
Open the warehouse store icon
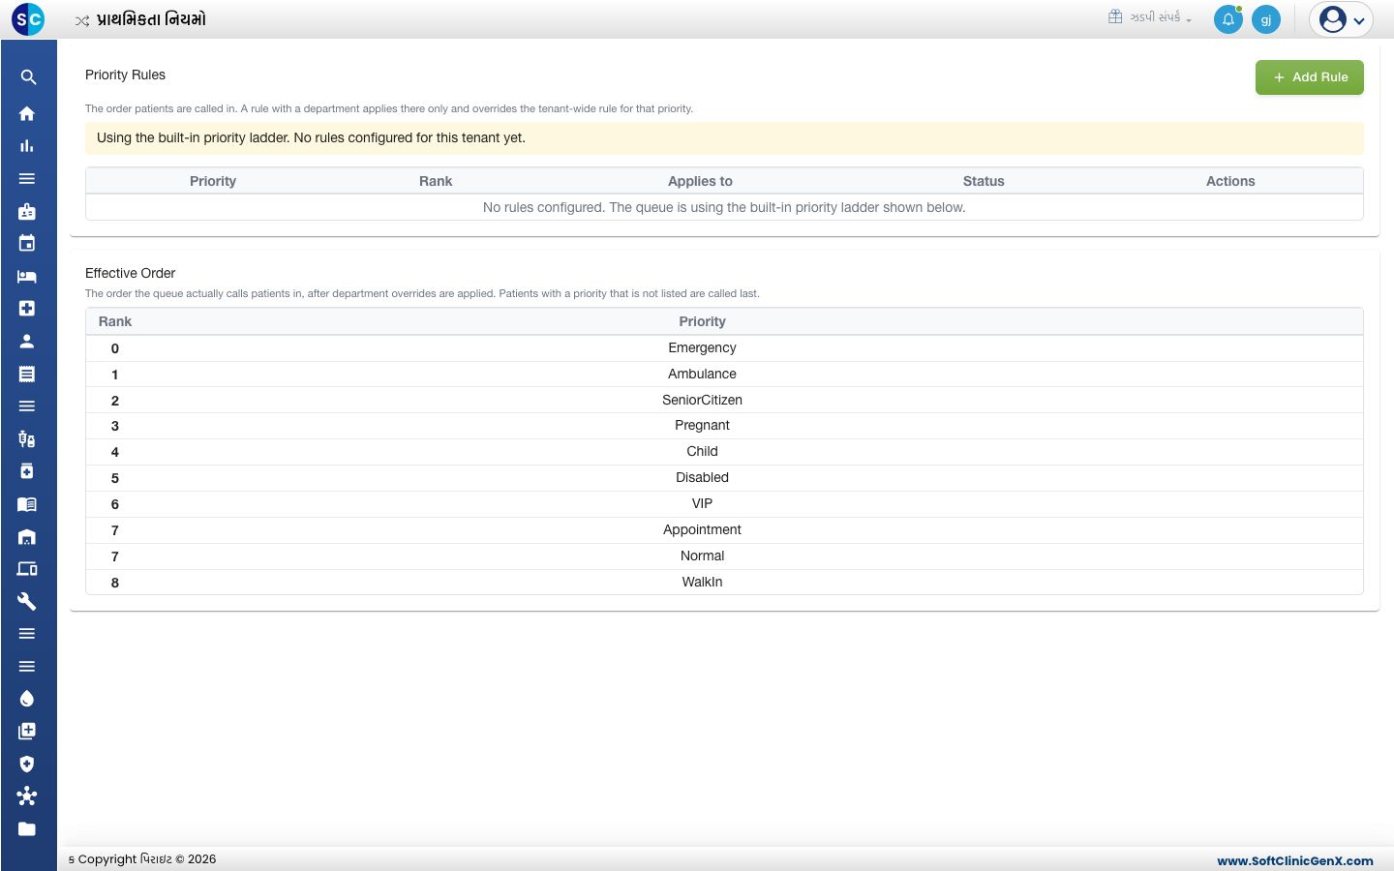click(27, 537)
